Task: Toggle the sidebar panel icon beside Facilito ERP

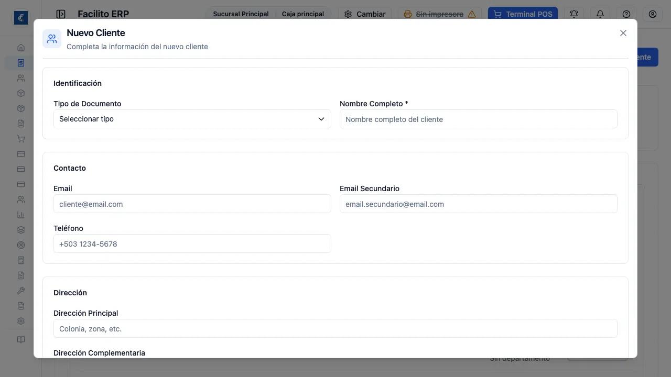Action: point(61,14)
